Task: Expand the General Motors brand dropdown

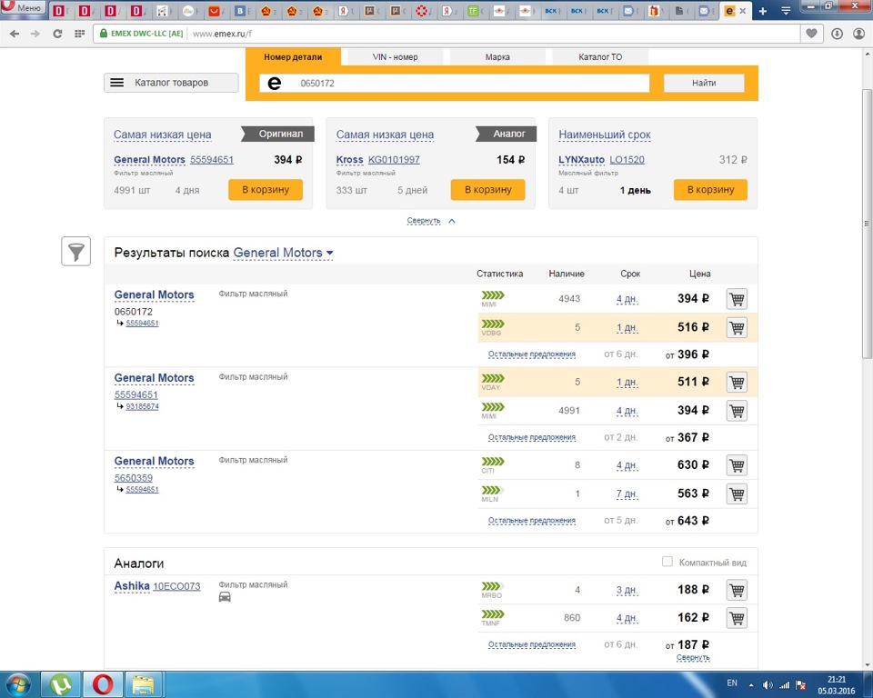Action: [283, 253]
